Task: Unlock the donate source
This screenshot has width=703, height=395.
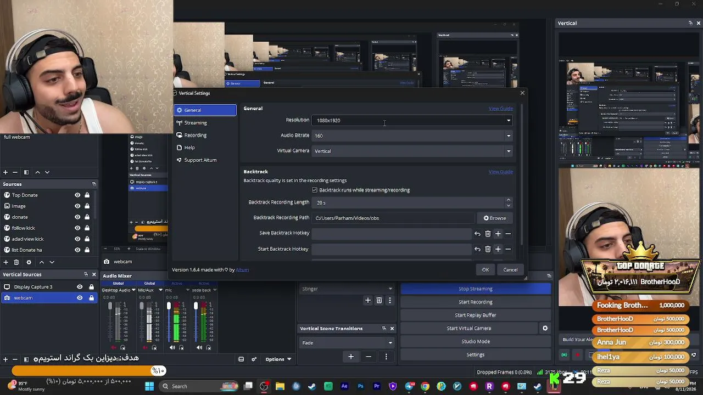Action: pyautogui.click(x=87, y=217)
